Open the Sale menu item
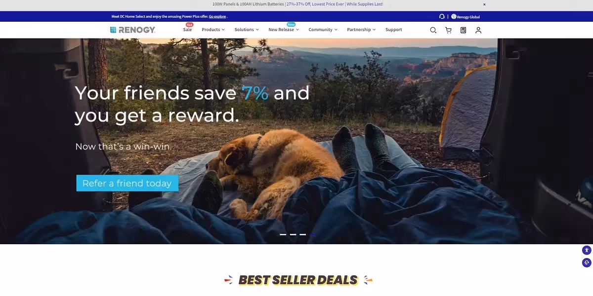 (x=187, y=30)
